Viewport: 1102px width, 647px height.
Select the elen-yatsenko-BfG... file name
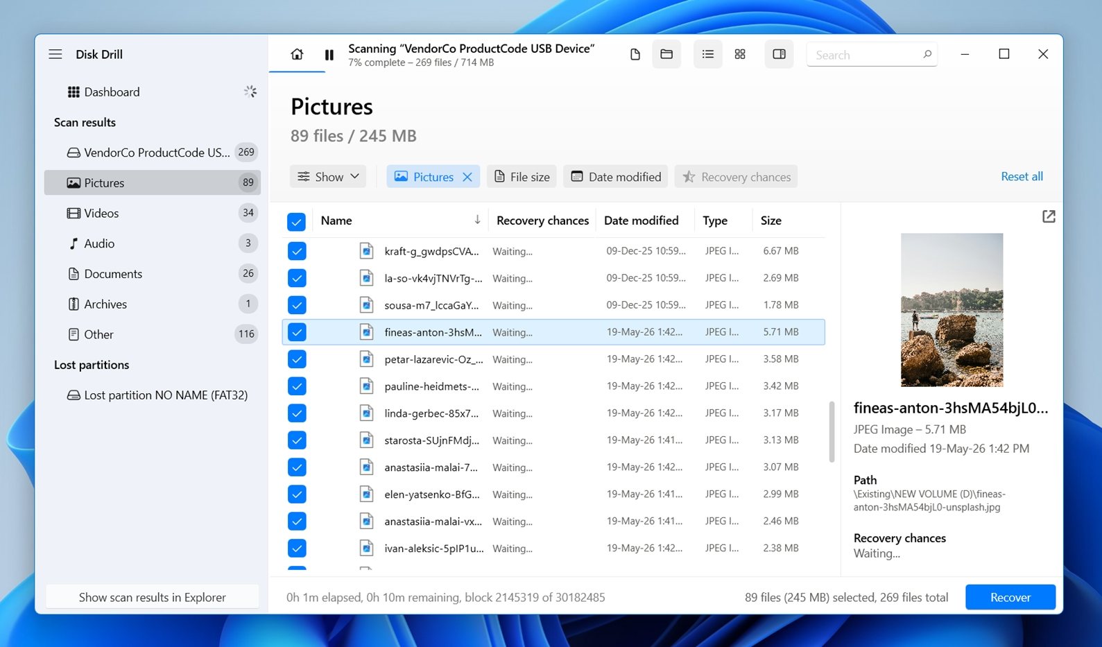click(x=432, y=494)
